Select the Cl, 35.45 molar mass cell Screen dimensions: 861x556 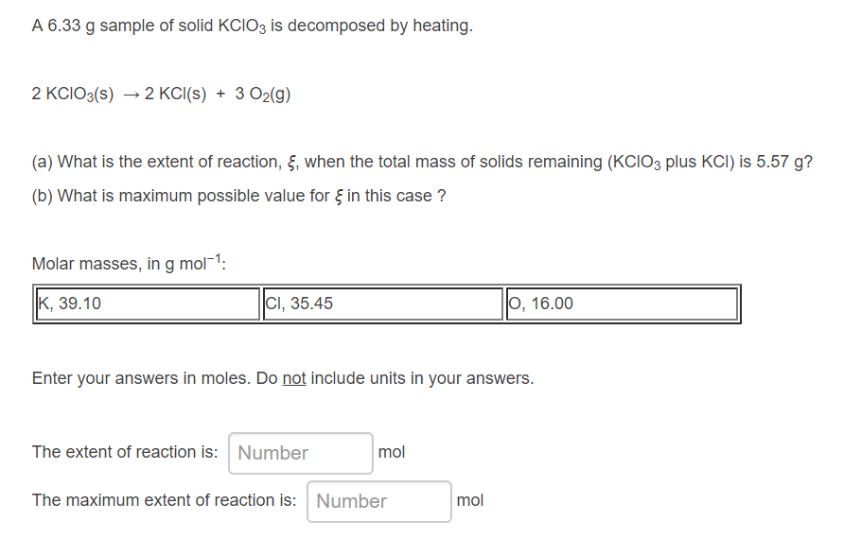383,304
